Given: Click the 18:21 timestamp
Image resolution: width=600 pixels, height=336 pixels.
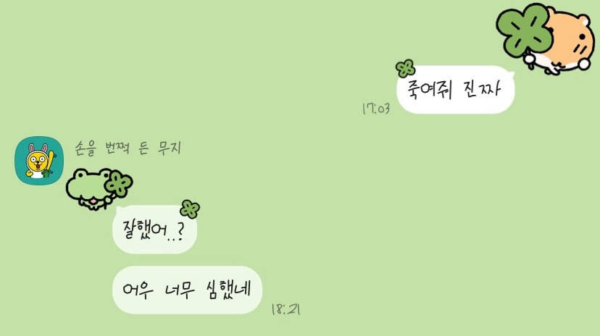Looking at the screenshot, I should (286, 309).
